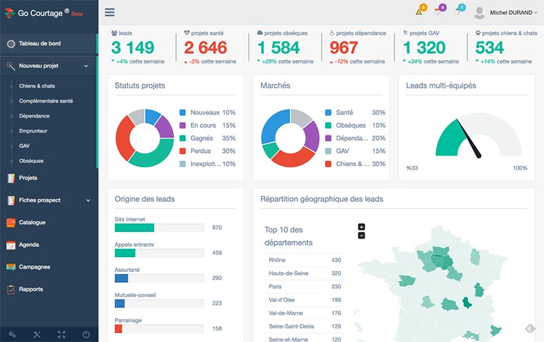Open the warning alerts icon with badge 6

pos(420,12)
